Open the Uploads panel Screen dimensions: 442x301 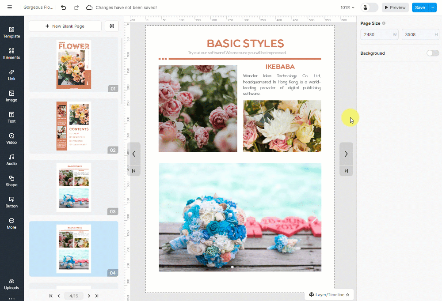point(11,284)
